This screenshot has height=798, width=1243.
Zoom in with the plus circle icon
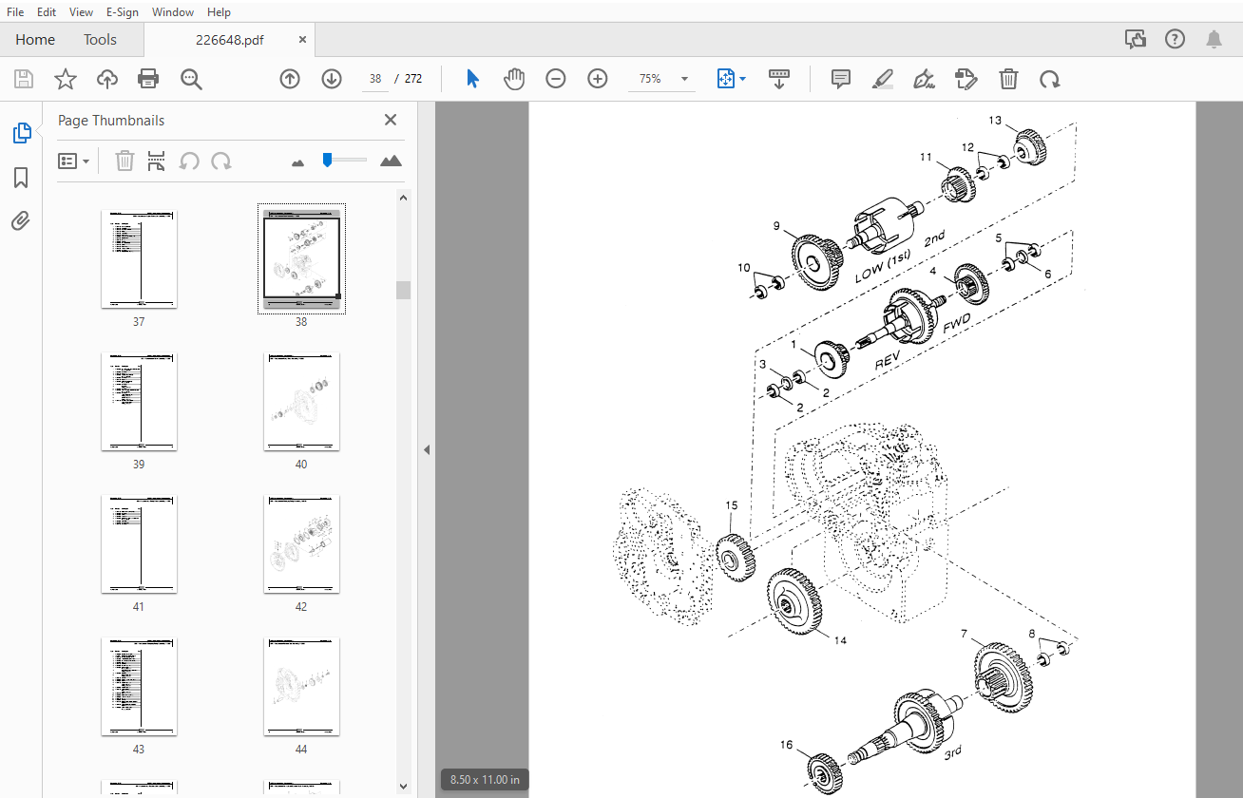tap(598, 79)
